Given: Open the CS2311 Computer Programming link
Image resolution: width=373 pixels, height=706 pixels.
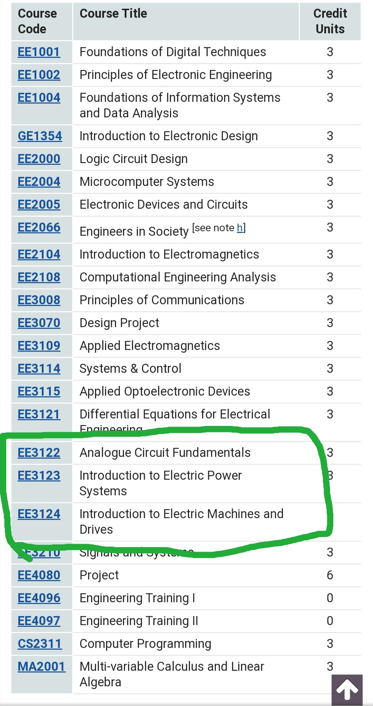Looking at the screenshot, I should tap(39, 644).
